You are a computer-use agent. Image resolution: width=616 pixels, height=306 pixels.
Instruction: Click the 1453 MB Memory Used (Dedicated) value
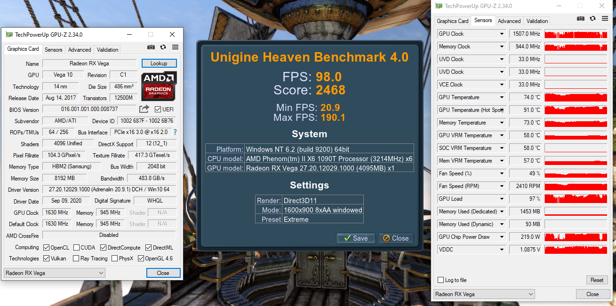click(x=526, y=212)
